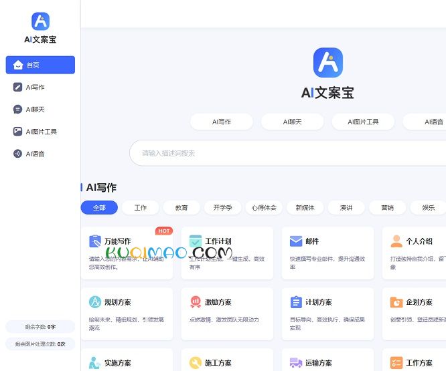Focus the 请输入描述词搜索 search field
The width and height of the screenshot is (446, 371).
[x=288, y=153]
